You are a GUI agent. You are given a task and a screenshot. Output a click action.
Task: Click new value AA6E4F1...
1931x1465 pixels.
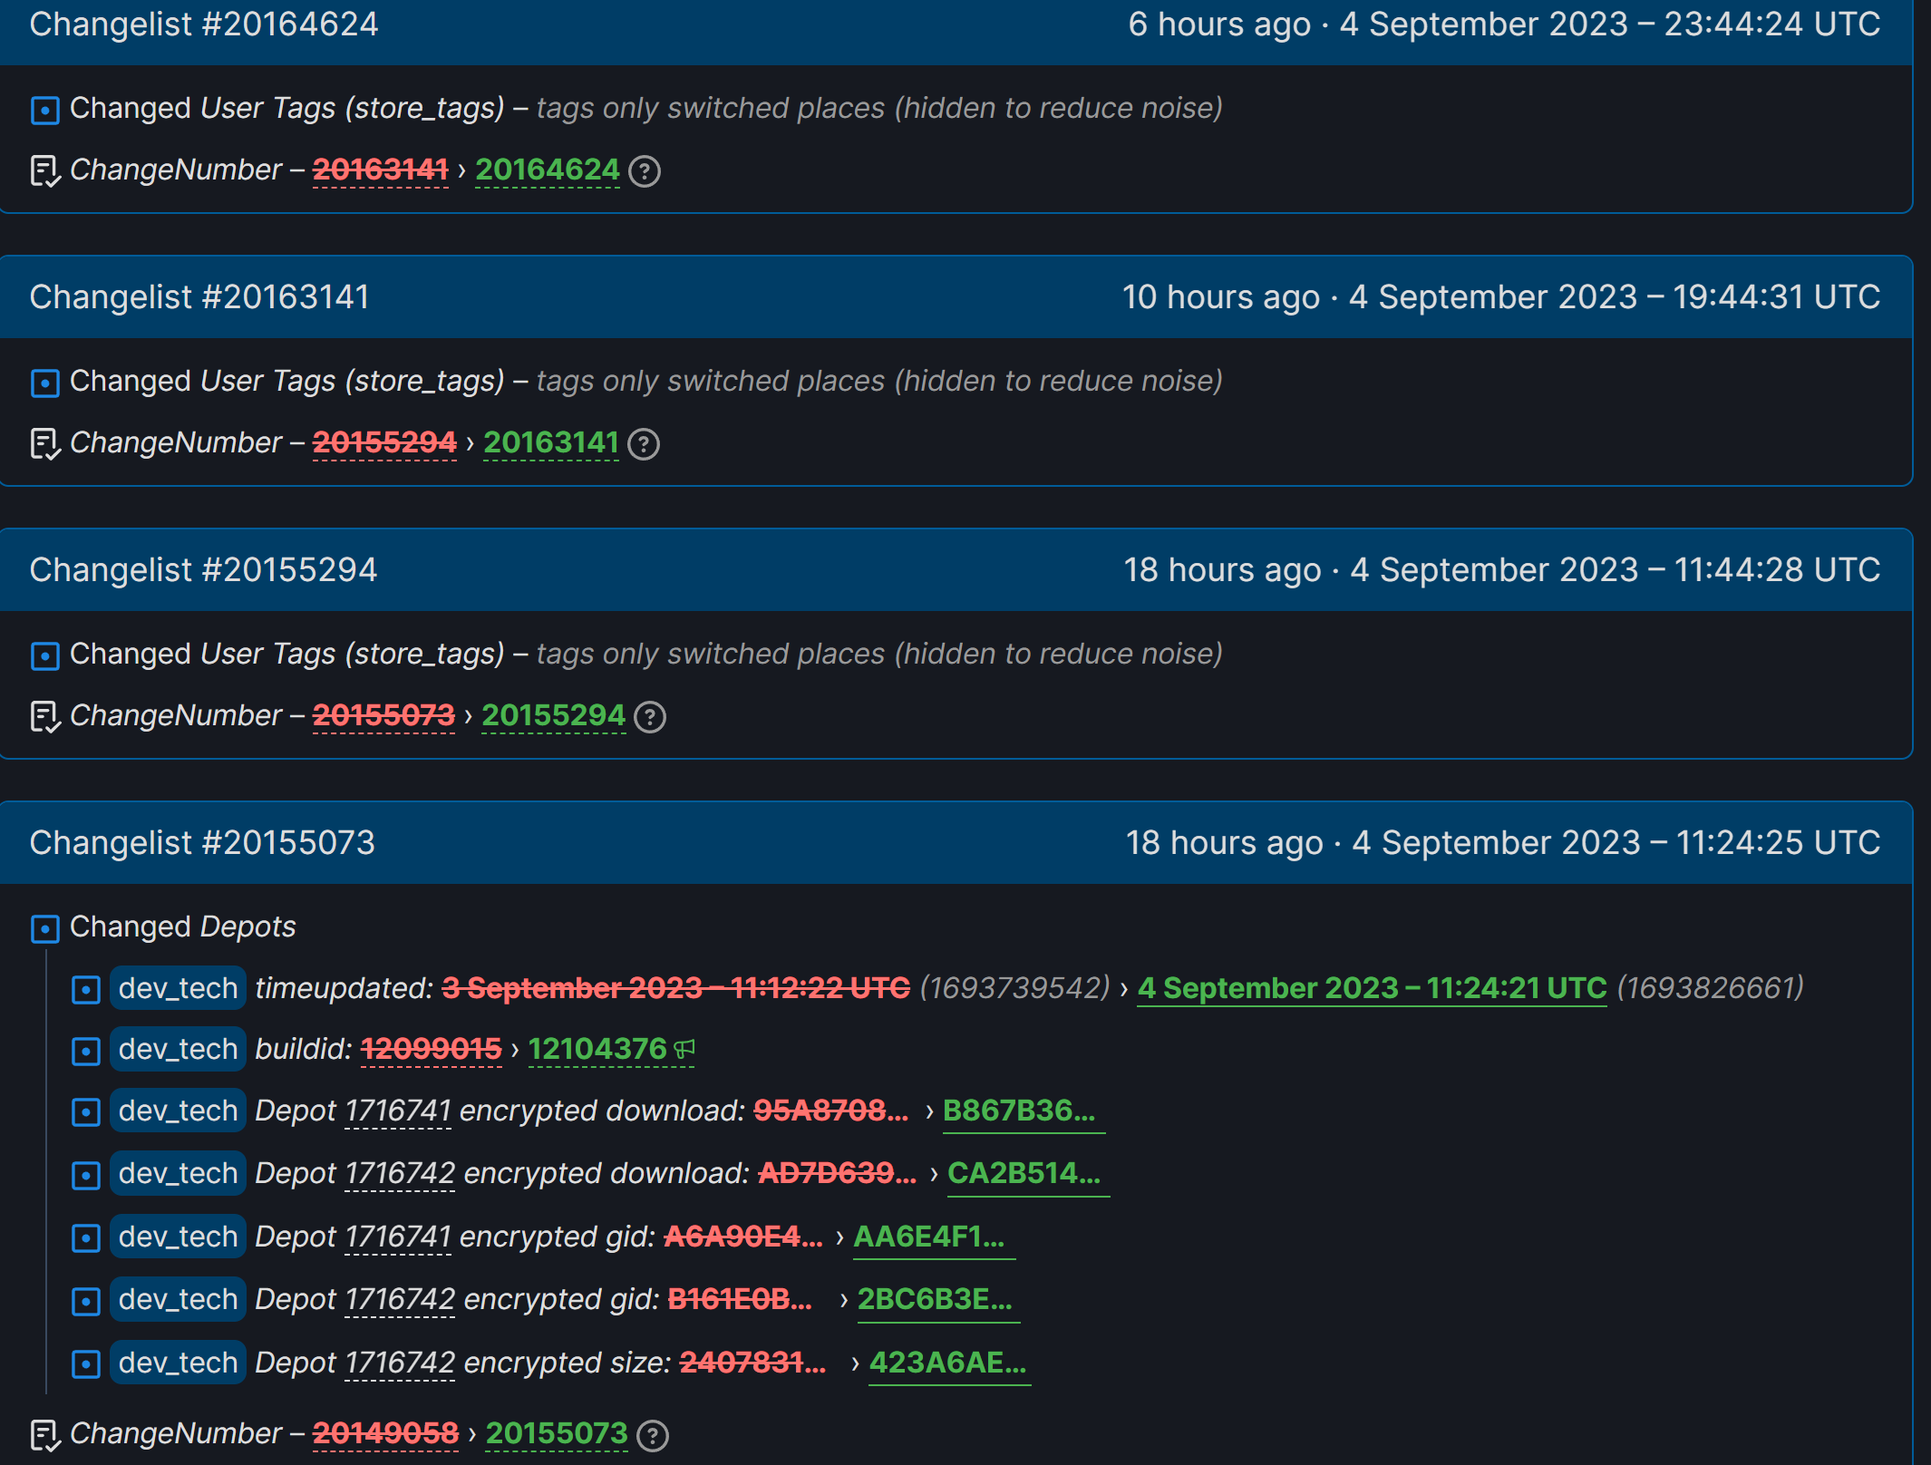(x=934, y=1237)
